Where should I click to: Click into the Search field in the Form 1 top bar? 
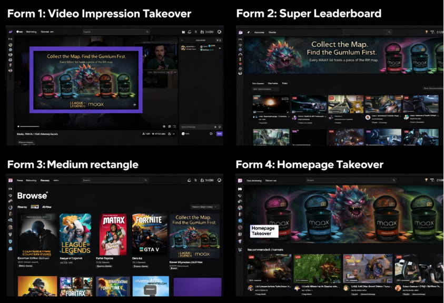coord(114,32)
